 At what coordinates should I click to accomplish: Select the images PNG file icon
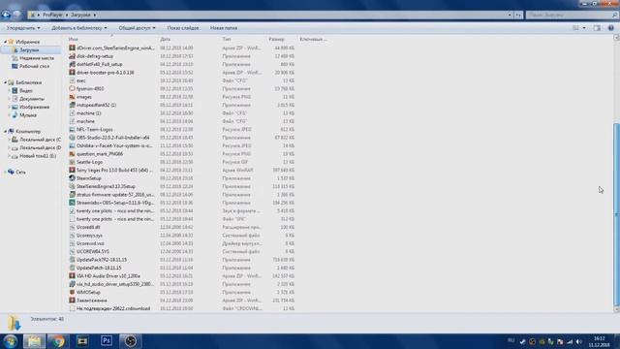pyautogui.click(x=72, y=97)
